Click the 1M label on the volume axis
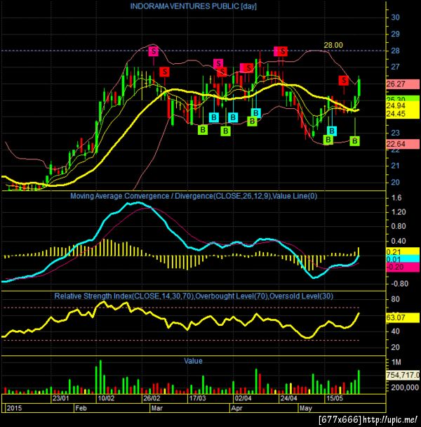Screen dimensions: 421x427 click(396, 362)
